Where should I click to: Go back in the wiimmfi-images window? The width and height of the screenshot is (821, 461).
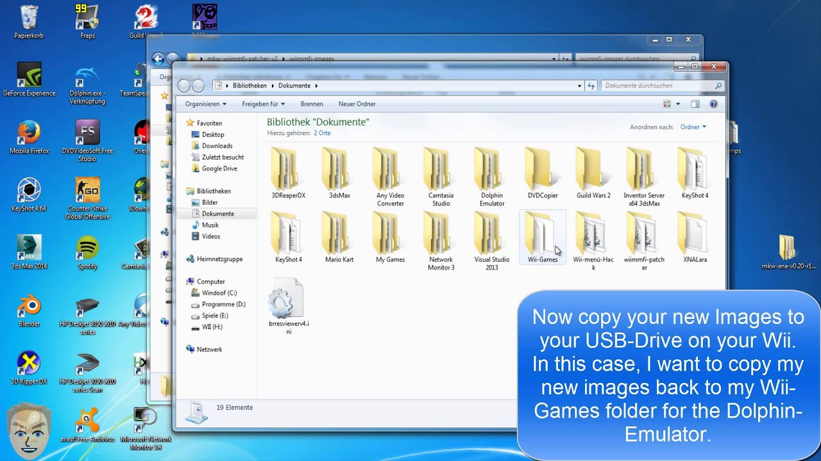pyautogui.click(x=158, y=59)
